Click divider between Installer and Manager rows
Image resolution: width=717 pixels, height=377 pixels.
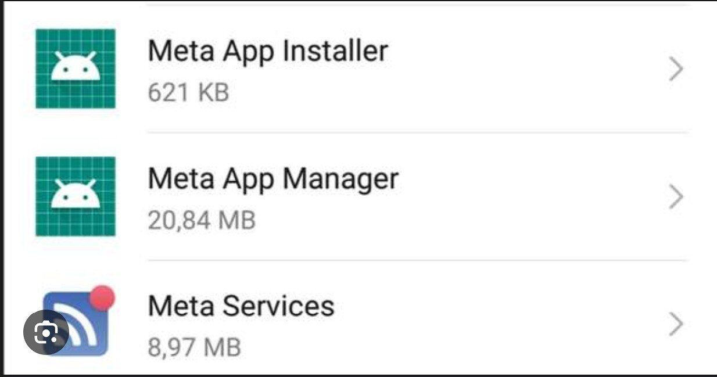[x=417, y=132]
